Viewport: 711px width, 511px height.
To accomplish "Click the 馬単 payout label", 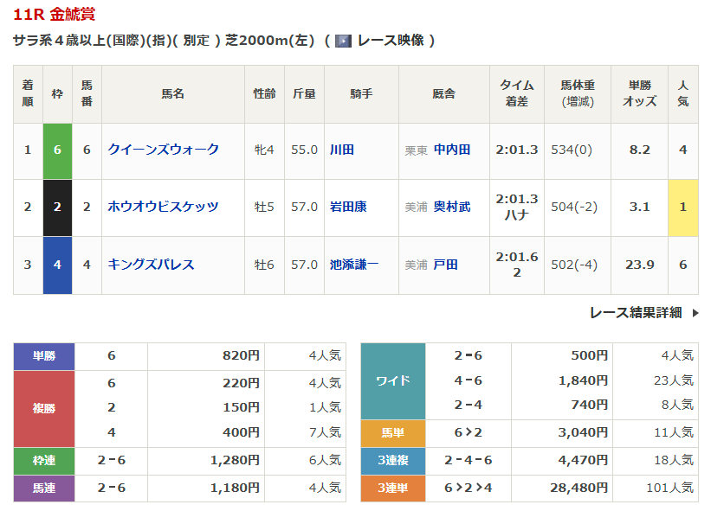I will coord(393,433).
